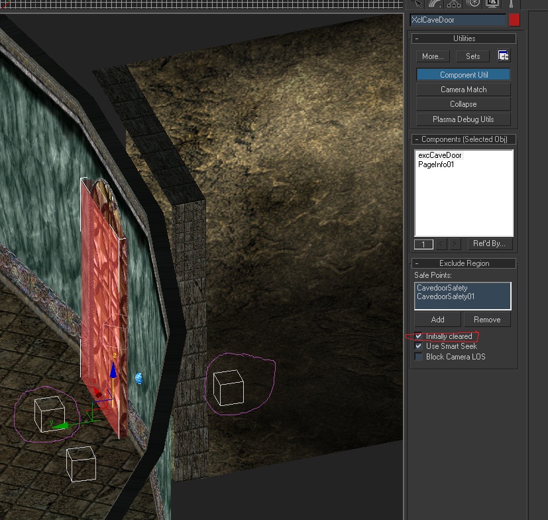
Task: Open the Utilities hammer tab
Action: point(511,3)
